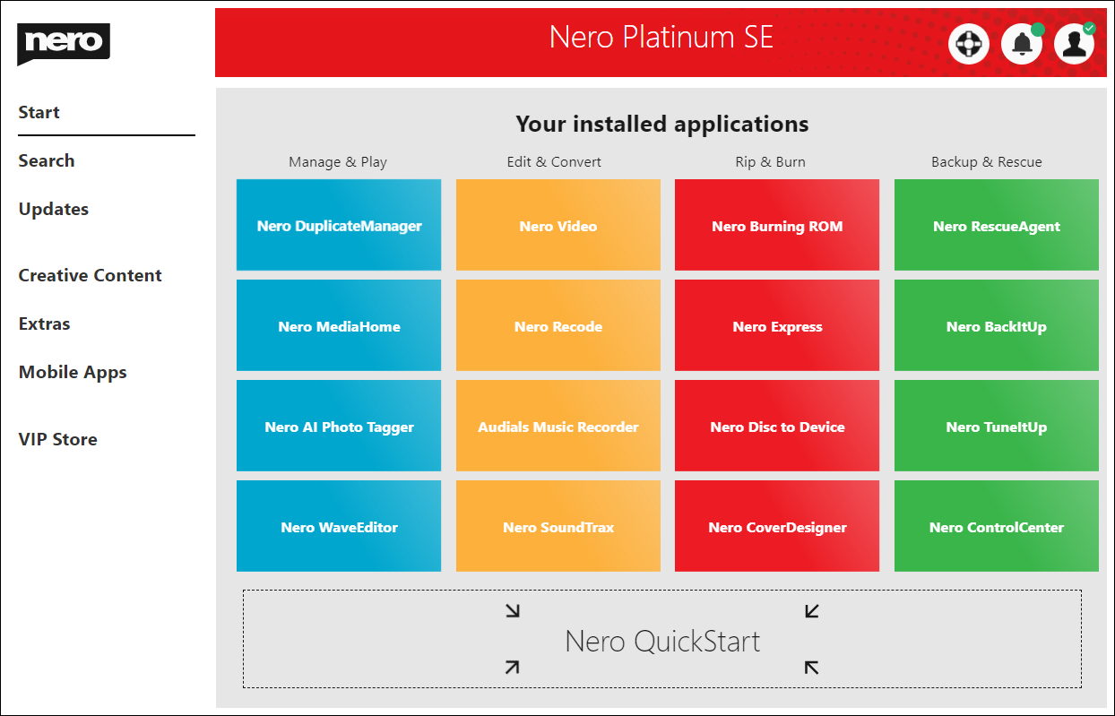This screenshot has height=716, width=1115.
Task: Click the bottom-left arrow in QuickStart
Action: click(513, 667)
